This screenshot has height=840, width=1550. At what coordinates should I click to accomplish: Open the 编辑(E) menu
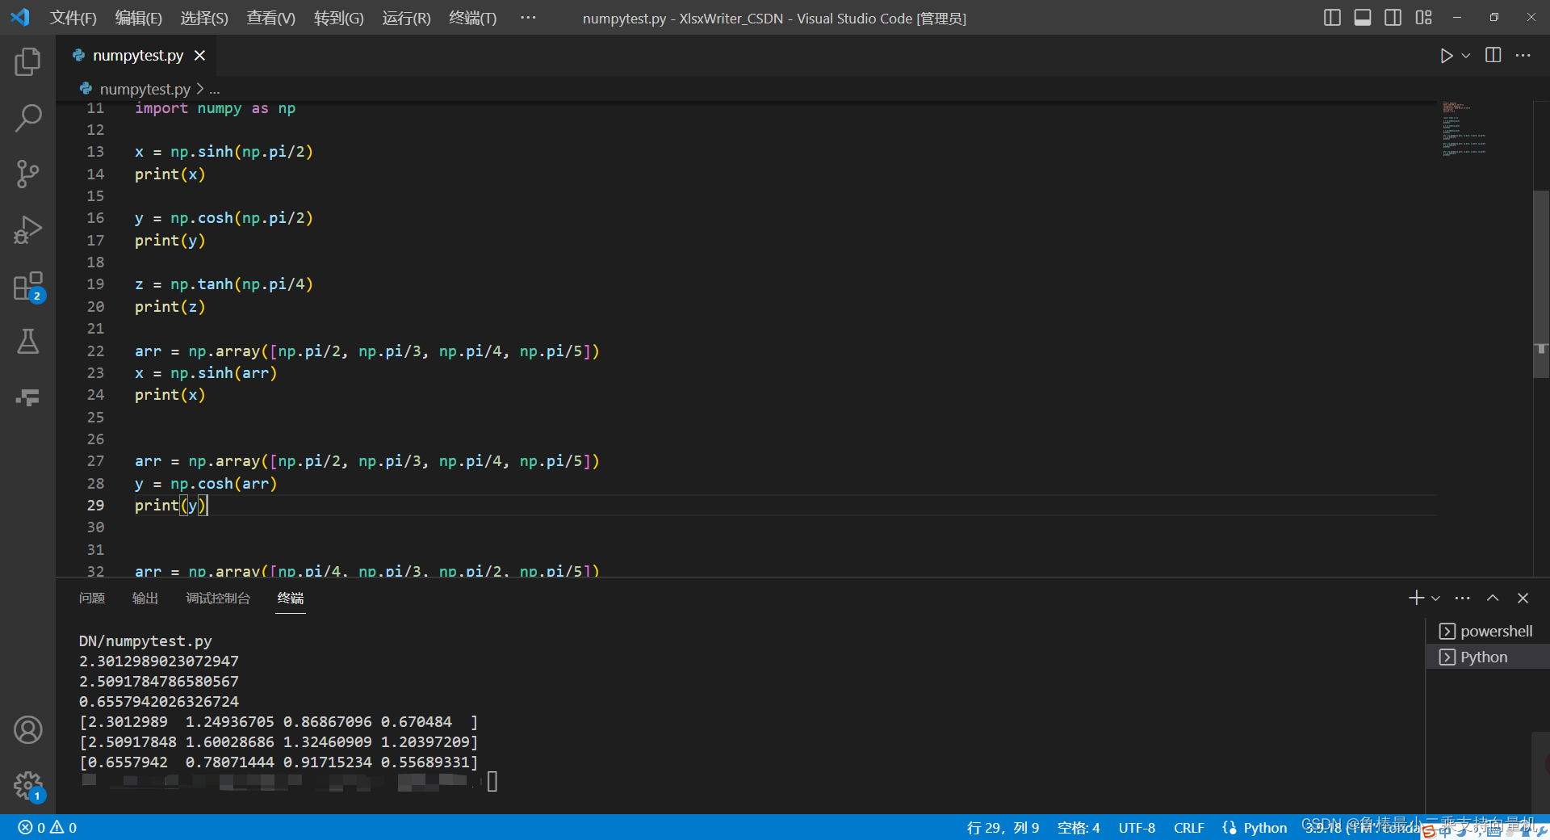(138, 18)
